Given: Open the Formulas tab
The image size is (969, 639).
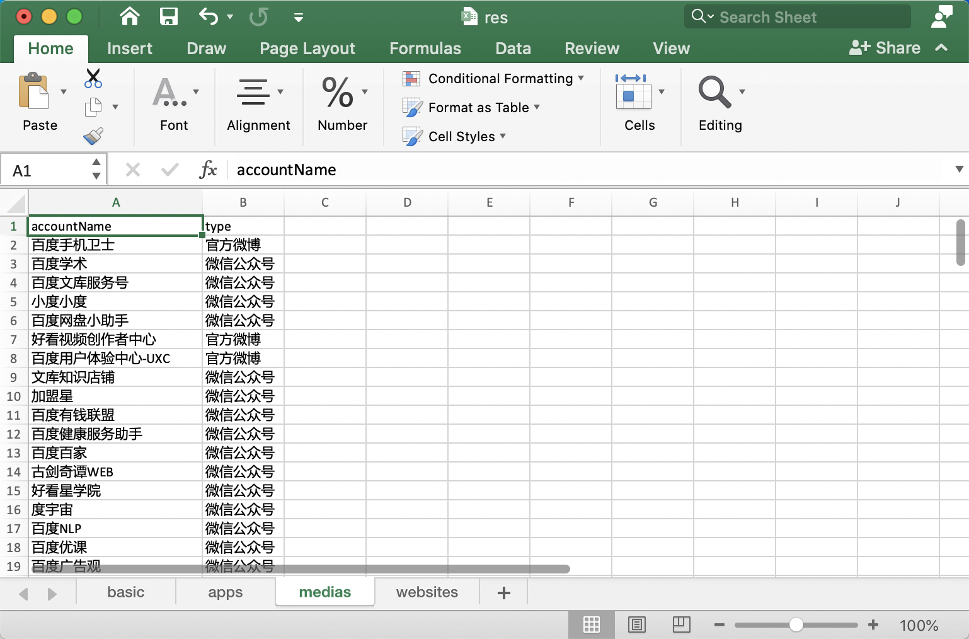Looking at the screenshot, I should (425, 49).
